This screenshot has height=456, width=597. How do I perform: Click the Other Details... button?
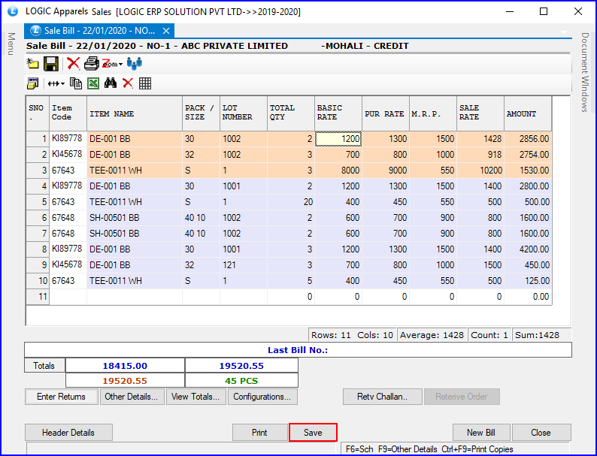[x=132, y=397]
